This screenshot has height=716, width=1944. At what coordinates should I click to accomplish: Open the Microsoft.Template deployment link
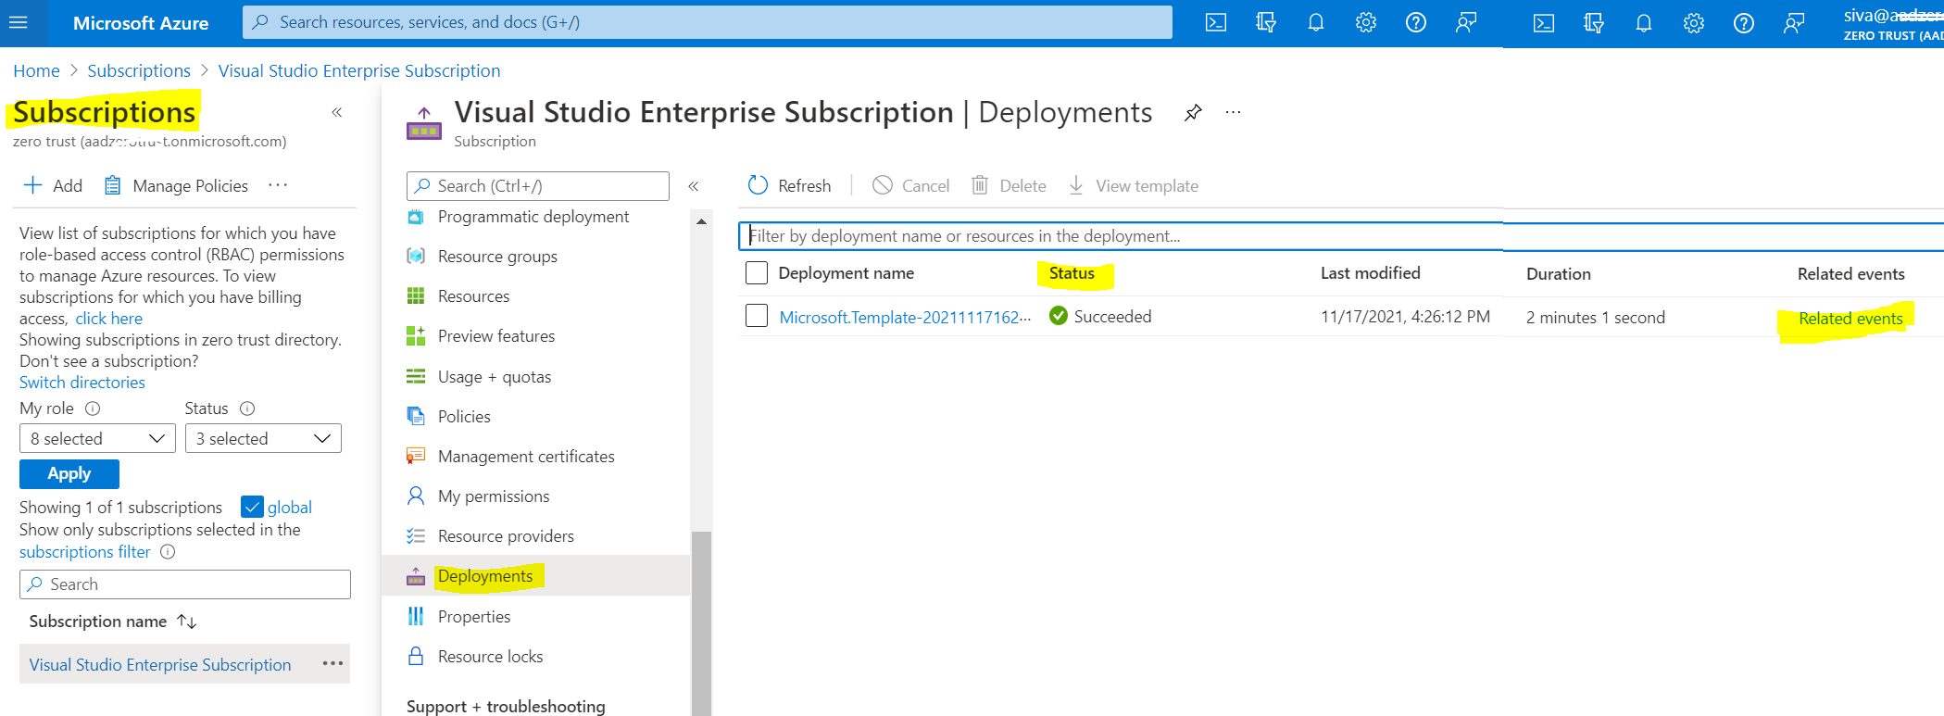pyautogui.click(x=905, y=317)
